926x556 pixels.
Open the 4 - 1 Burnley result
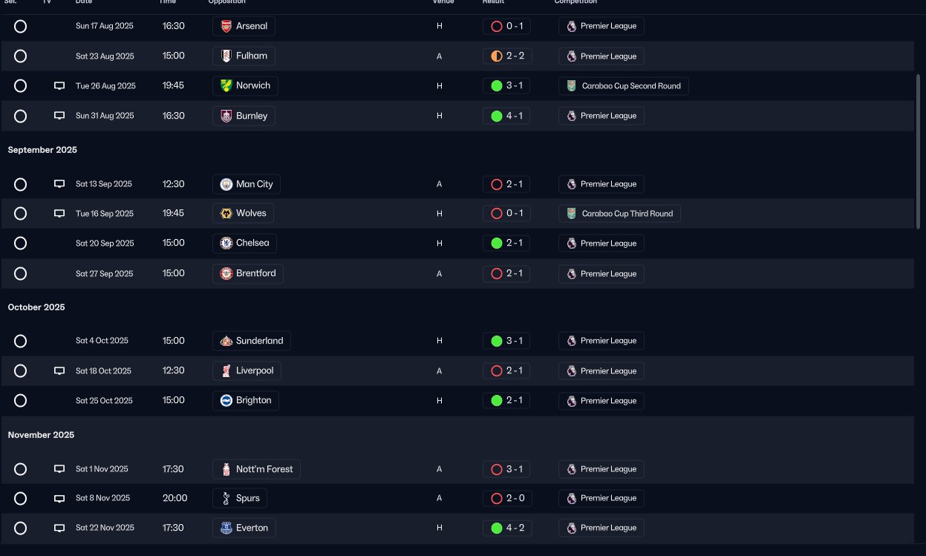point(506,116)
